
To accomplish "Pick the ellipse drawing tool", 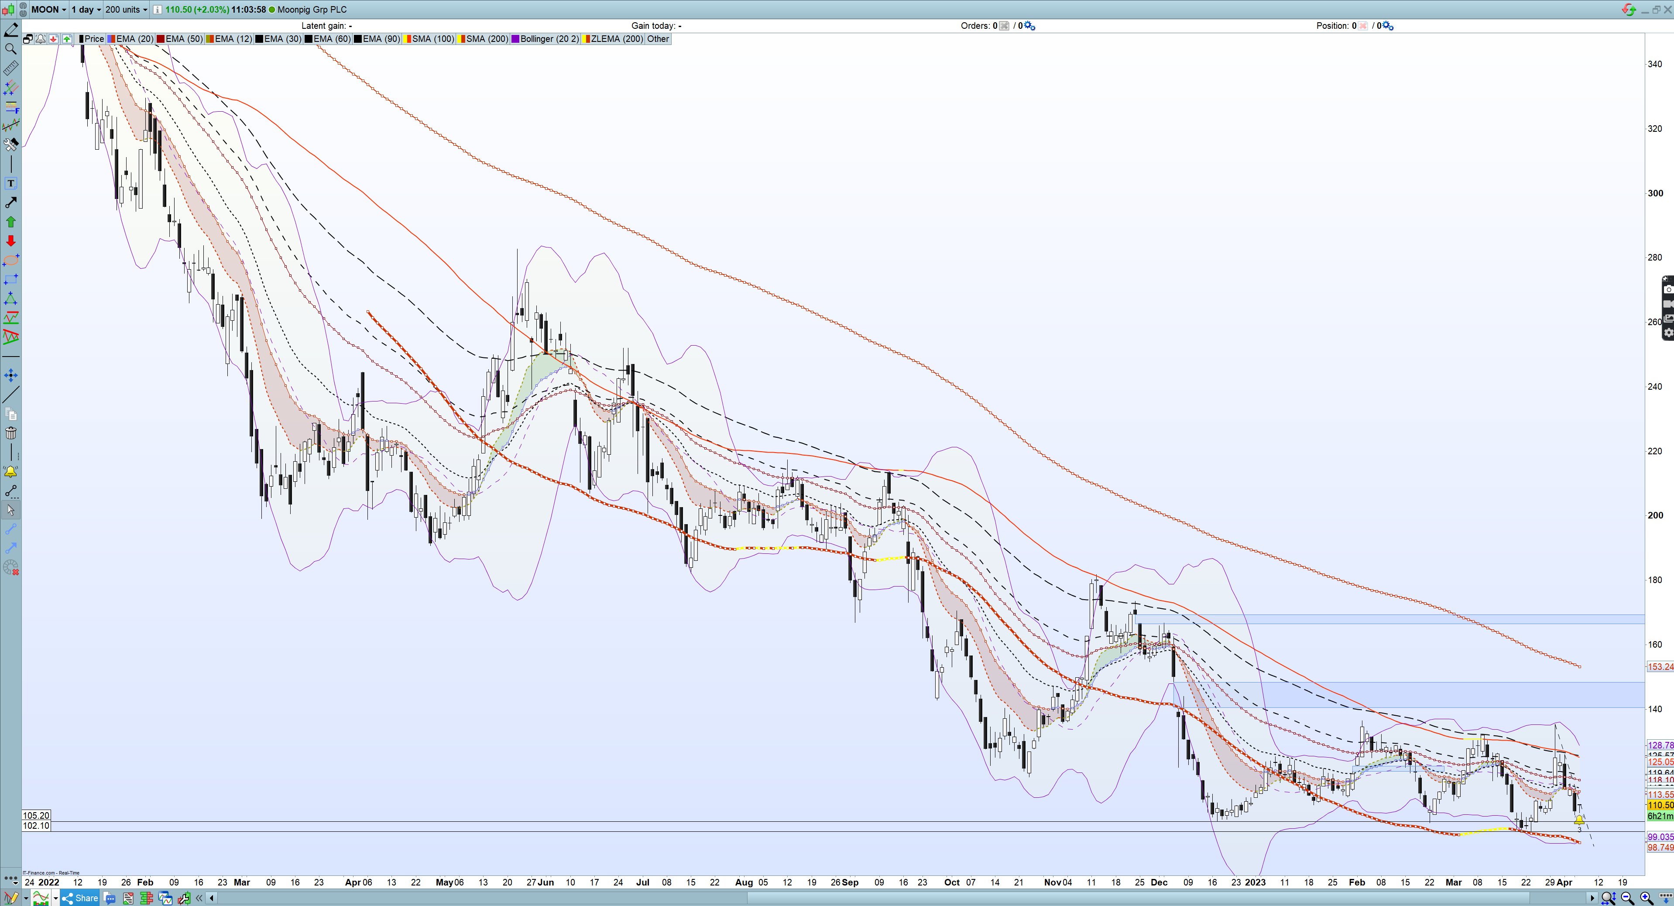I will (x=10, y=260).
